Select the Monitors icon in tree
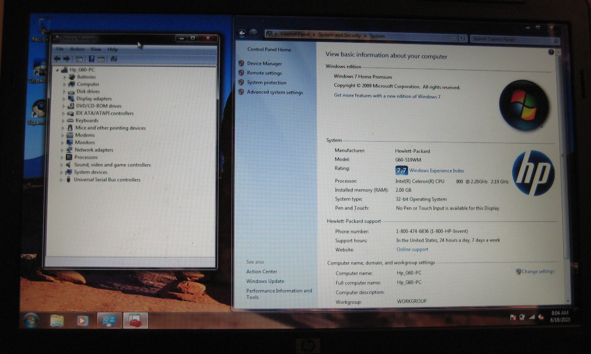Screen dimensions: 591x354 (69, 142)
